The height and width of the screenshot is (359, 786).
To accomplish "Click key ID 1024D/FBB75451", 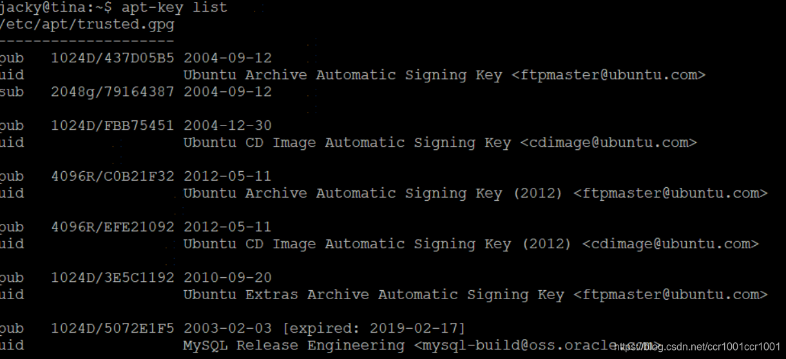I will (112, 125).
